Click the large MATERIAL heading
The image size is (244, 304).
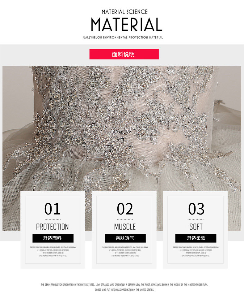(127, 25)
